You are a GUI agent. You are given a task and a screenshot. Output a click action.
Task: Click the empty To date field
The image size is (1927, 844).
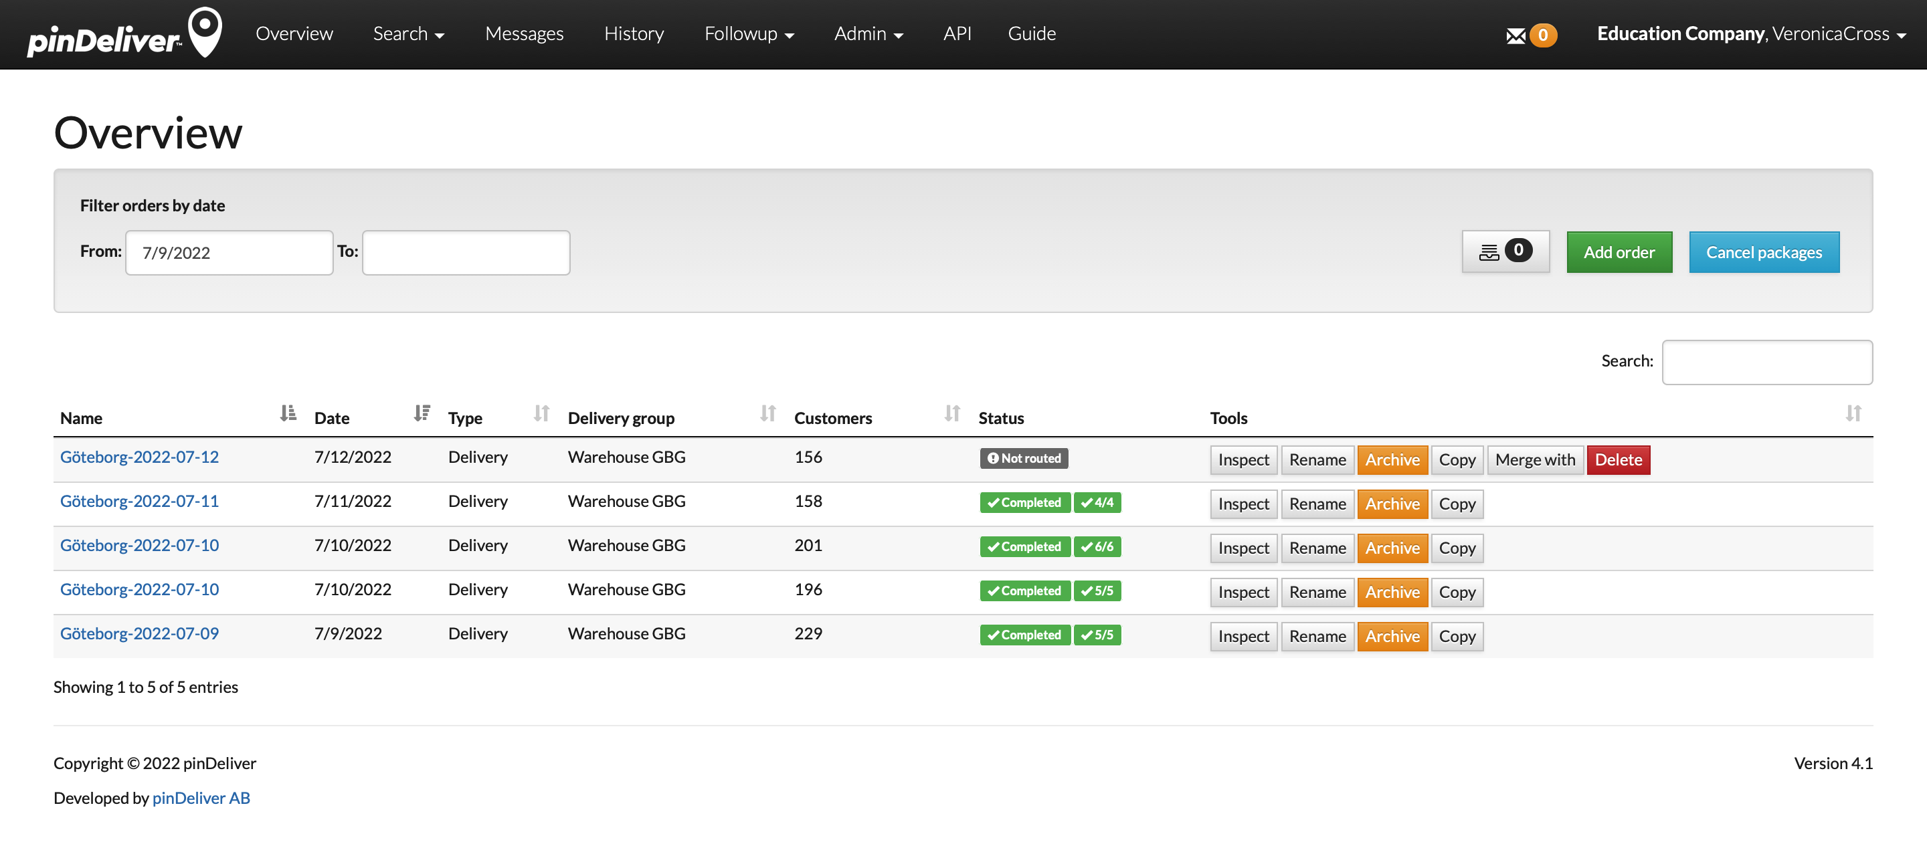click(x=466, y=253)
